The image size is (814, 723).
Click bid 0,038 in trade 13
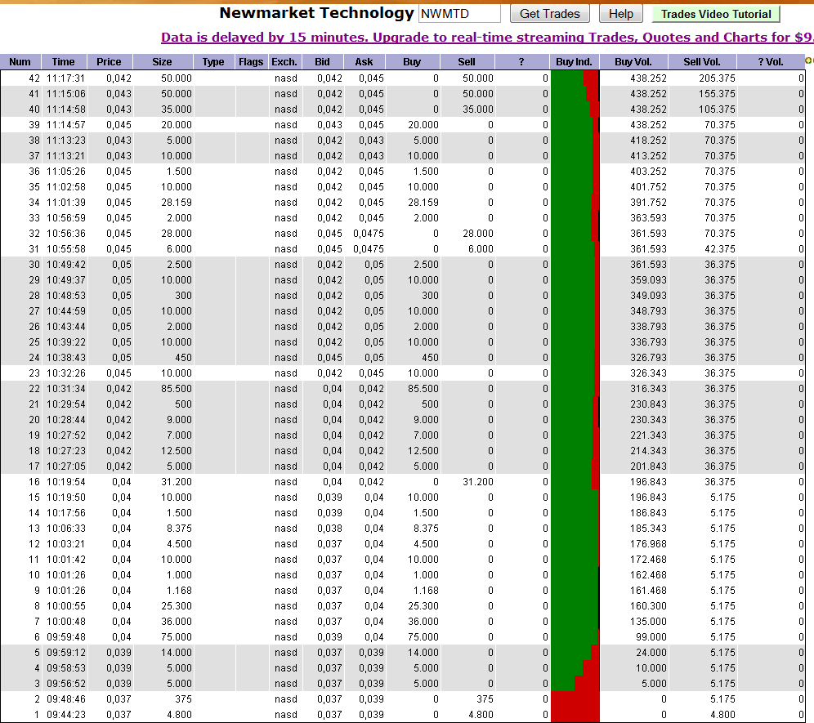[329, 529]
